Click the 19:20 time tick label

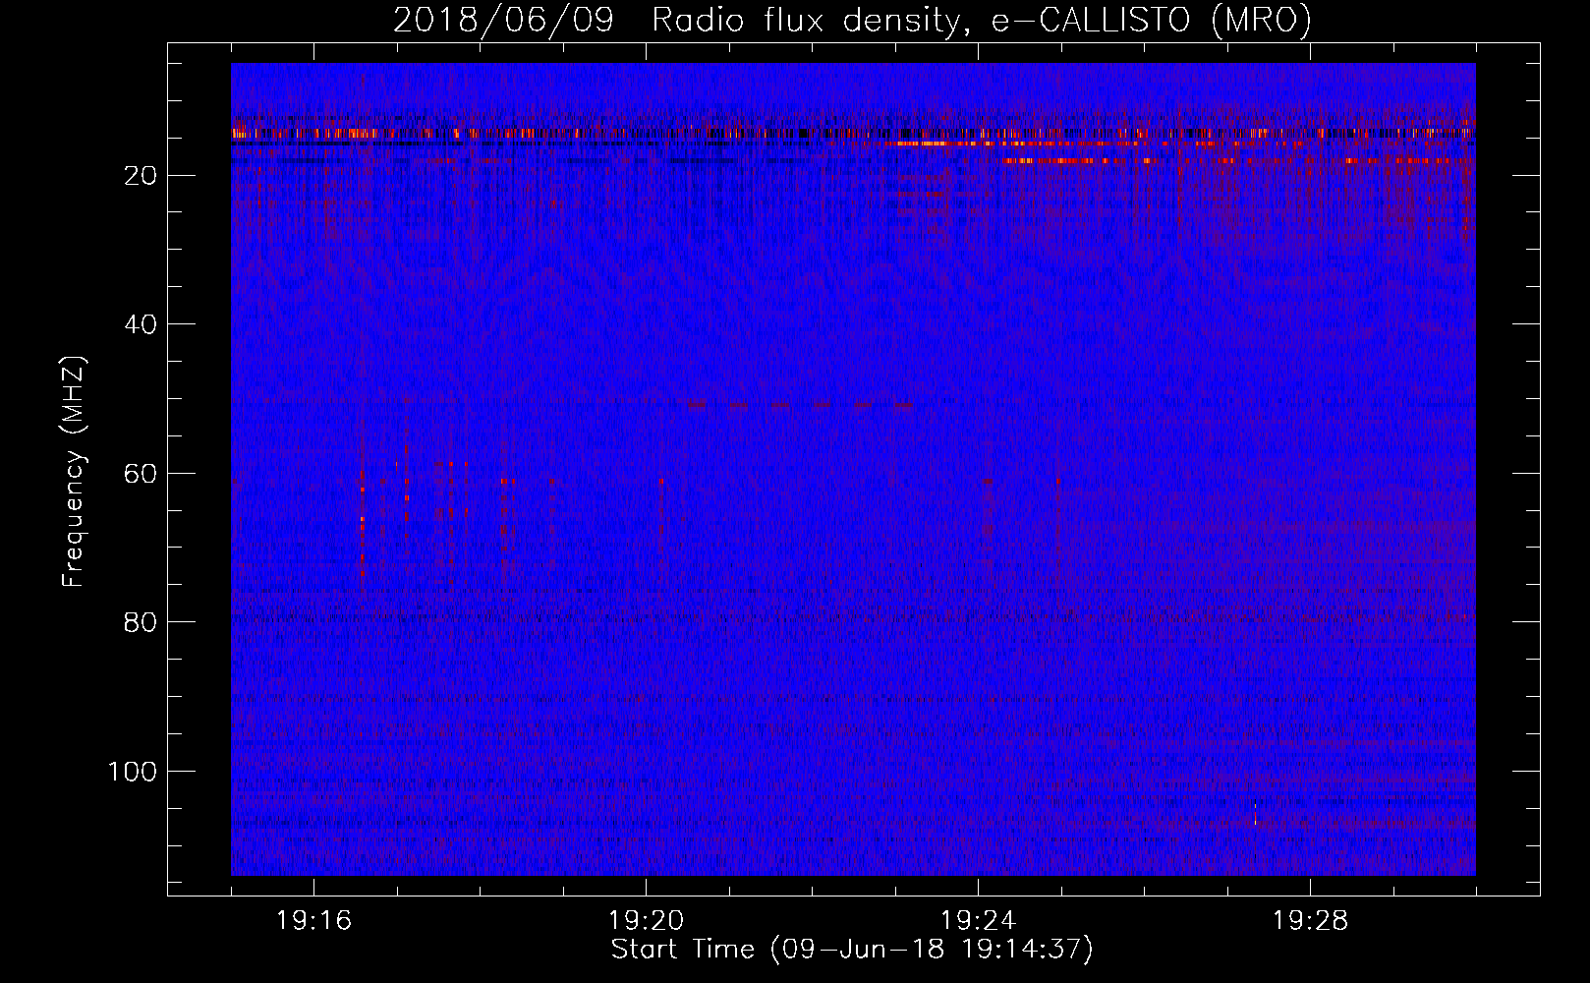[646, 921]
